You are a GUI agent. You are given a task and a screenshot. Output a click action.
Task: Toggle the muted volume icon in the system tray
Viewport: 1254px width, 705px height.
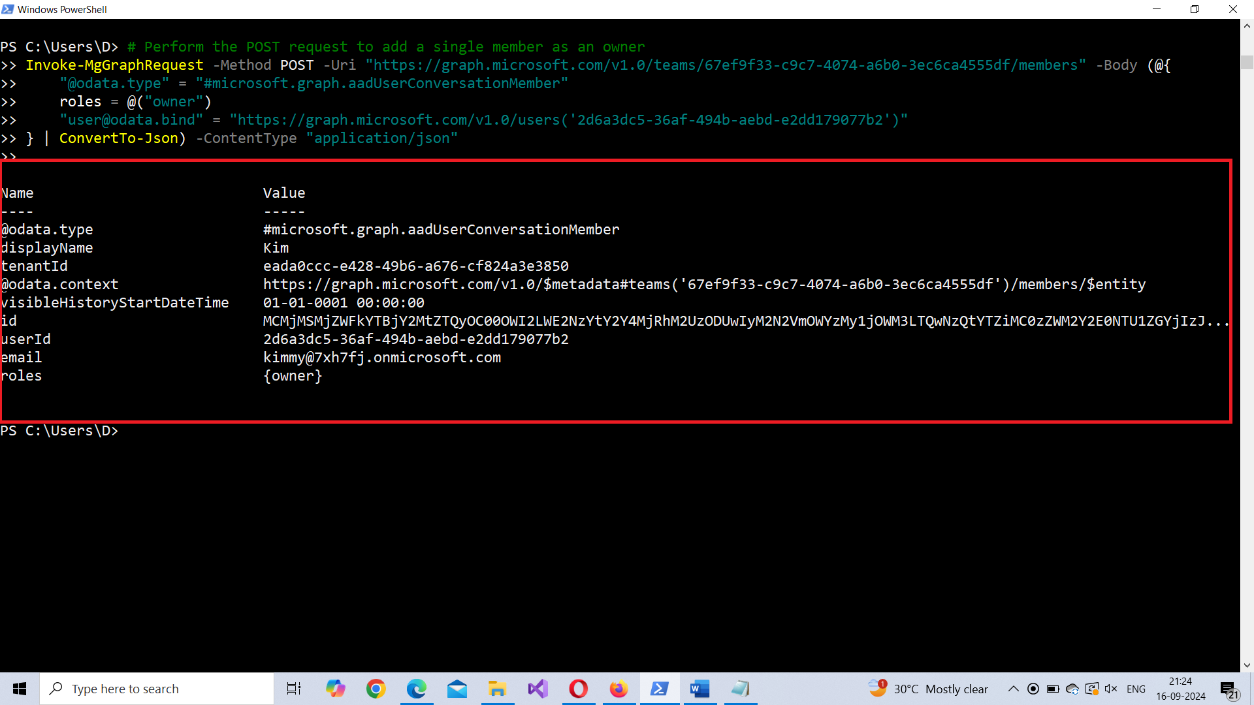[1111, 689]
